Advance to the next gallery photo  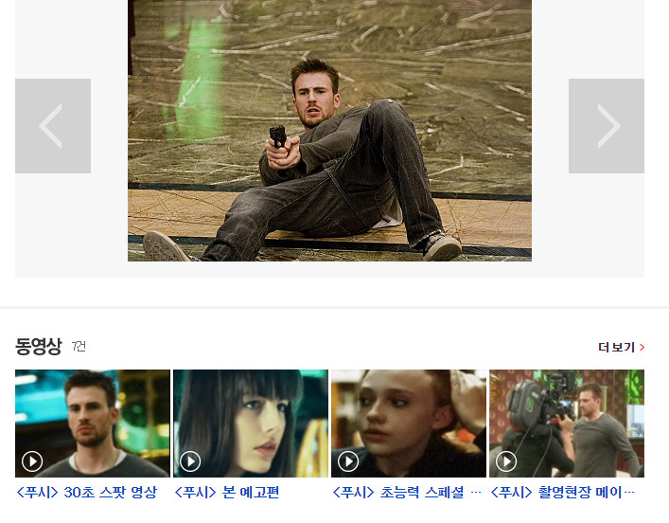(x=606, y=126)
